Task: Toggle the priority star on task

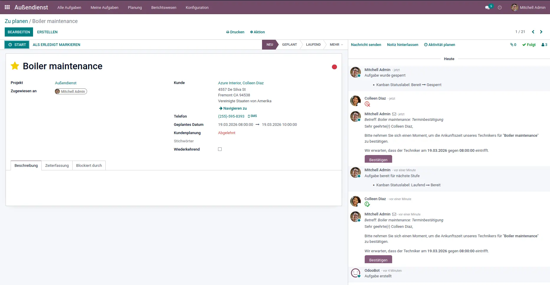Action: [15, 66]
